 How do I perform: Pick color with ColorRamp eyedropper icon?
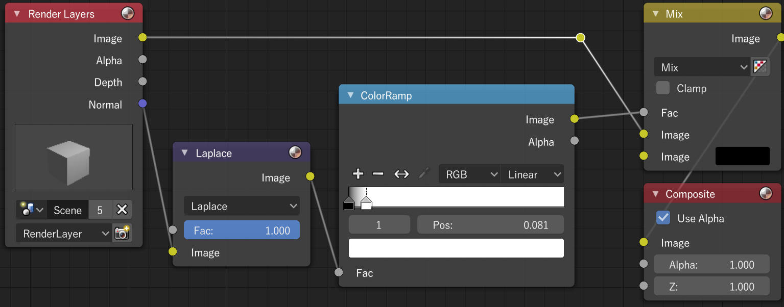coord(423,174)
